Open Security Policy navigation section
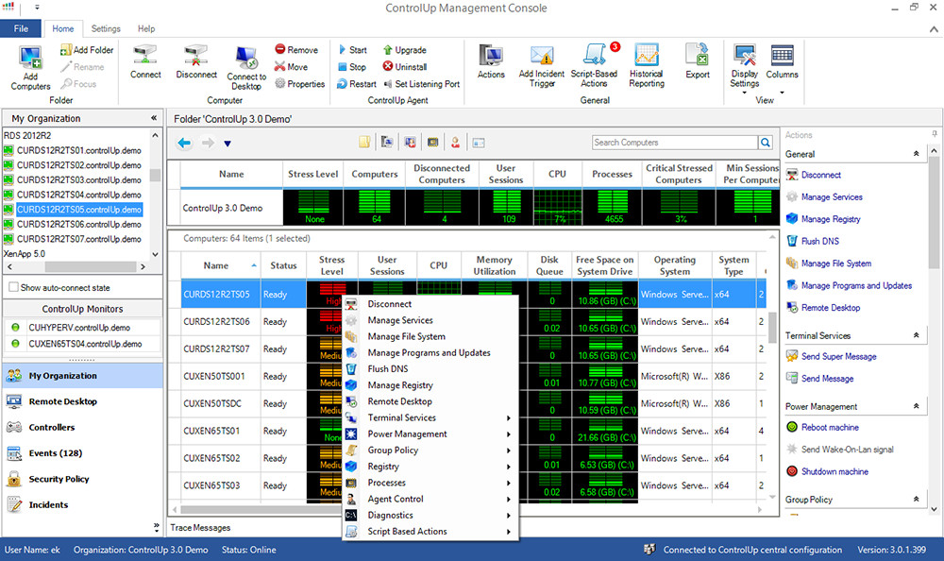 point(82,479)
